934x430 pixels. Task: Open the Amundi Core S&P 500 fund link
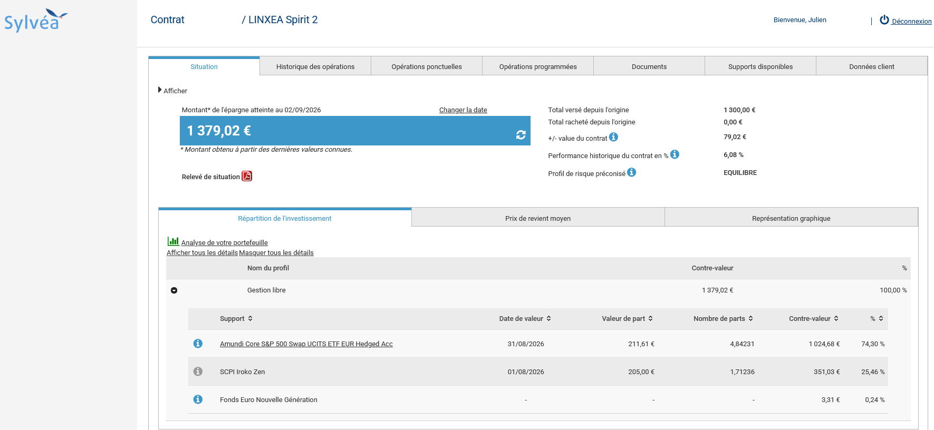tap(306, 344)
